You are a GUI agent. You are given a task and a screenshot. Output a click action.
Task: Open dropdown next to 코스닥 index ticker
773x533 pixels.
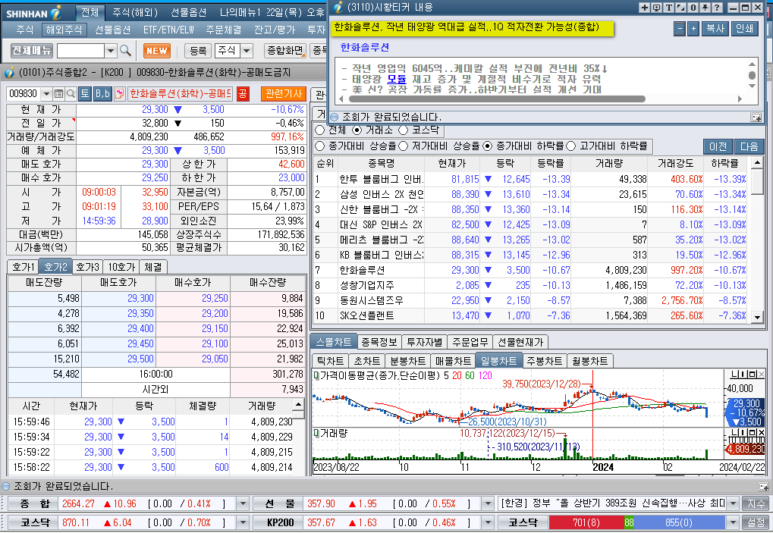click(243, 522)
